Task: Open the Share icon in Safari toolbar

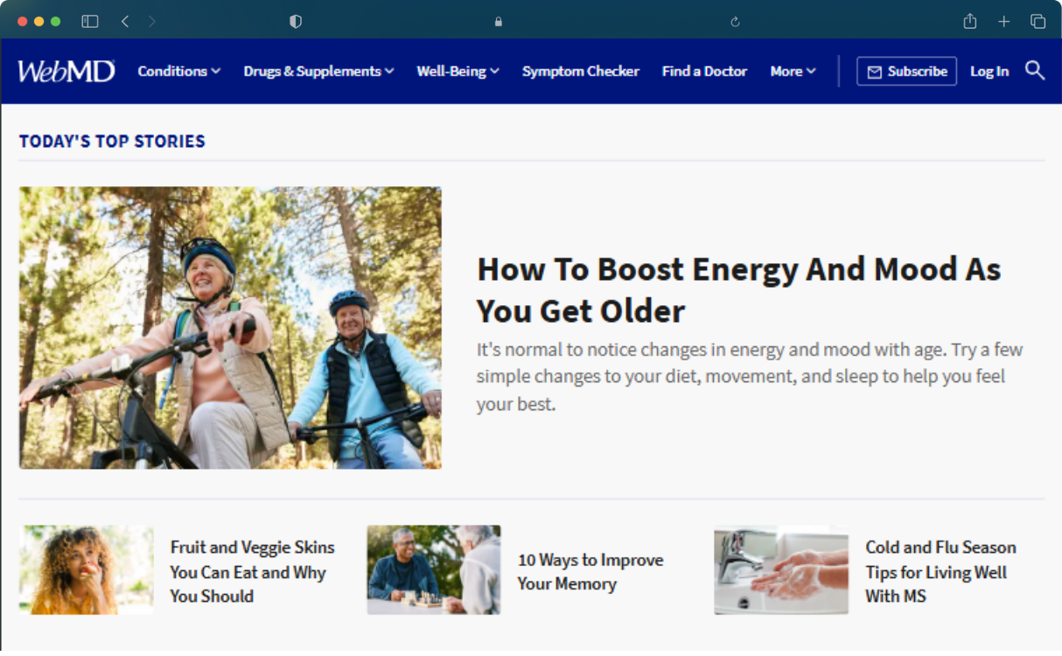Action: tap(970, 21)
